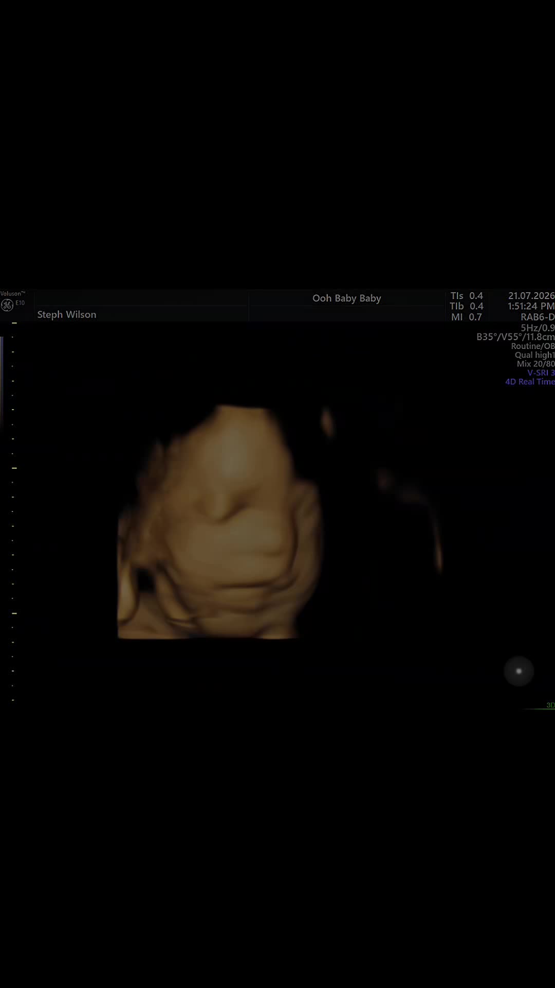
Task: Select the 4D Real Time mode label
Action: 530,382
